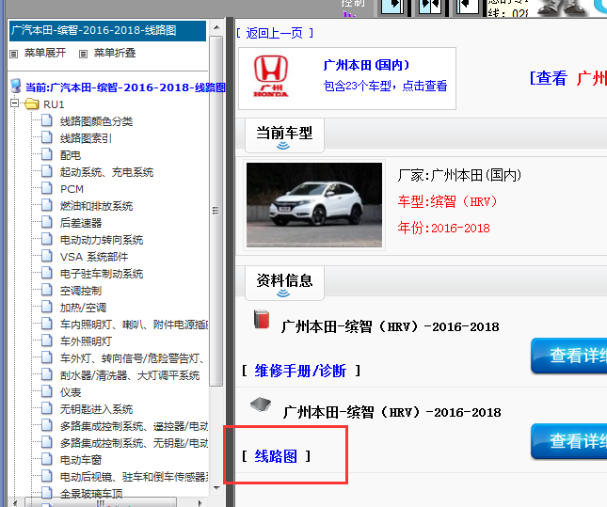Open 线路图索引 tree item
The height and width of the screenshot is (507, 607).
pos(86,138)
